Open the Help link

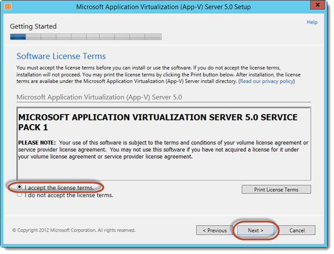[312, 22]
